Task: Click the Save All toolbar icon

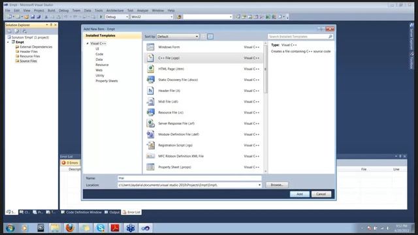Action: tap(39, 17)
